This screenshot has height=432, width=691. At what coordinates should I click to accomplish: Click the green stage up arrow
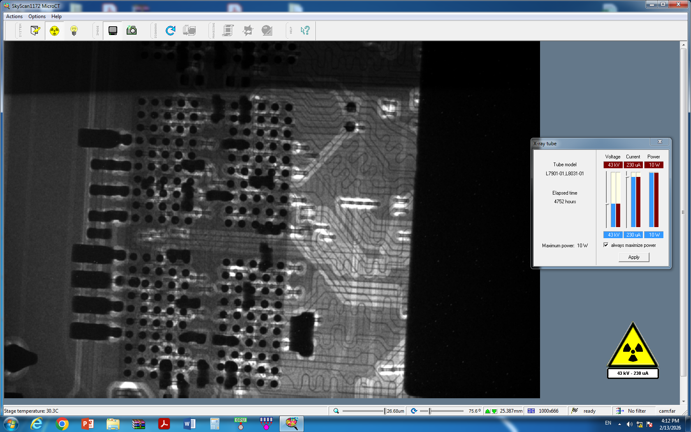tap(488, 411)
